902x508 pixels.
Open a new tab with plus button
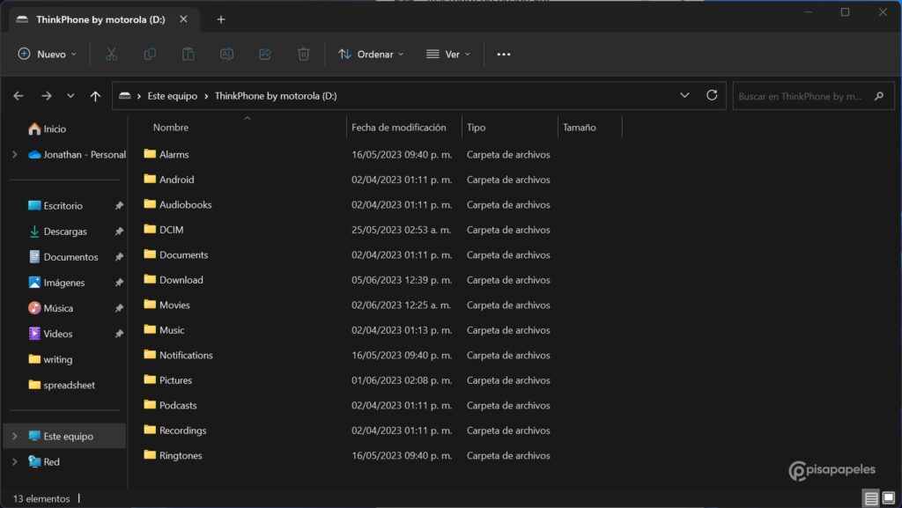pyautogui.click(x=221, y=19)
